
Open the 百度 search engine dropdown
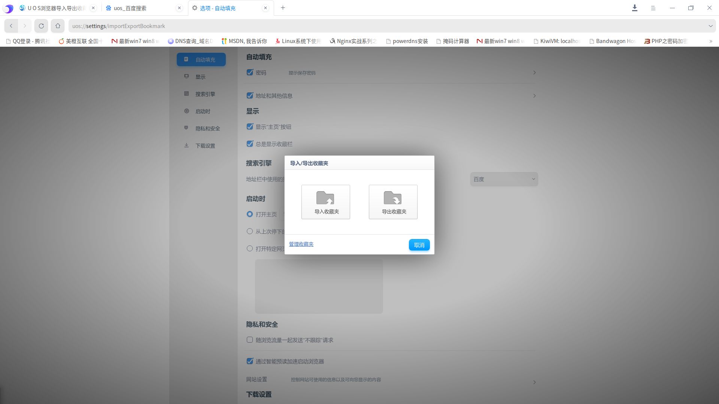click(504, 179)
